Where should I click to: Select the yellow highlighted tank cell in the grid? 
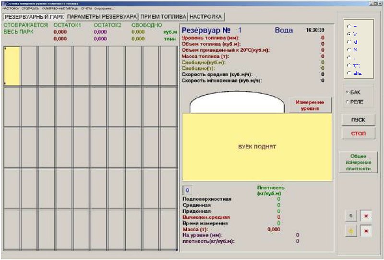12,66
